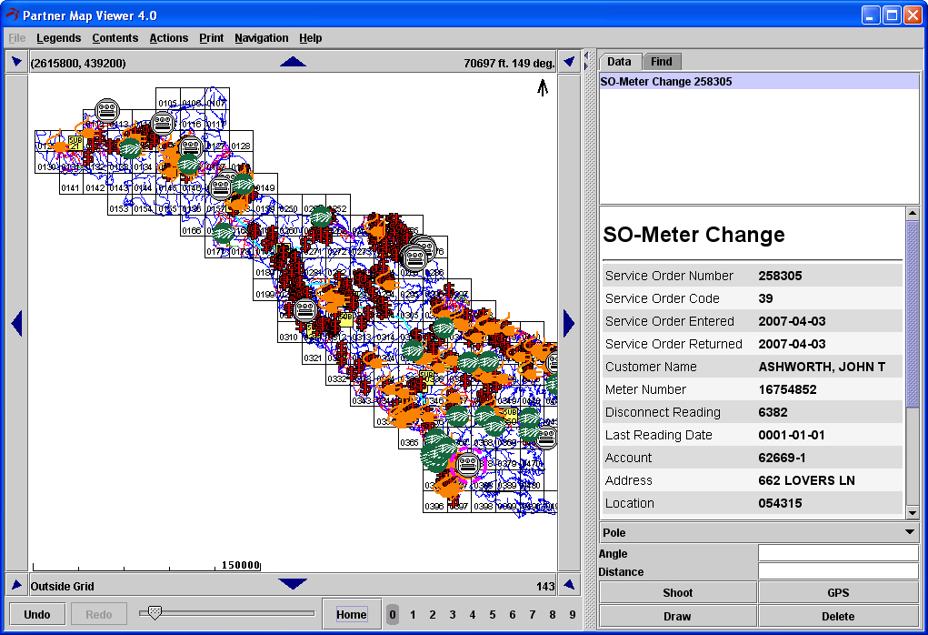Click the top-right diagonal pan arrow
This screenshot has height=635, width=928.
click(x=569, y=62)
